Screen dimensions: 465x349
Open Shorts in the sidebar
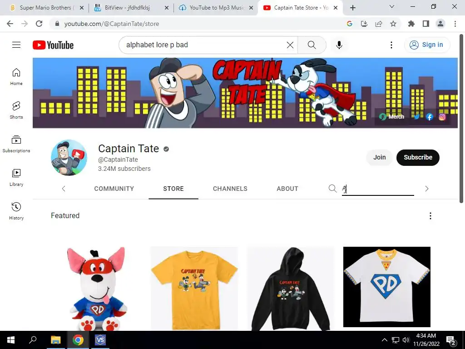(x=16, y=110)
